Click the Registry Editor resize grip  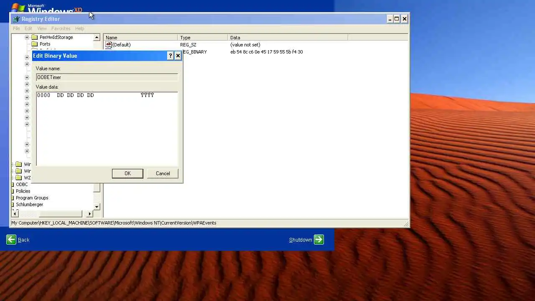(x=406, y=224)
